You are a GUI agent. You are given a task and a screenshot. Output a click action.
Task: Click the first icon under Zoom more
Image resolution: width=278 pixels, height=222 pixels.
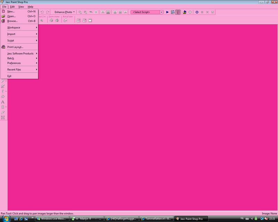click(51, 20)
